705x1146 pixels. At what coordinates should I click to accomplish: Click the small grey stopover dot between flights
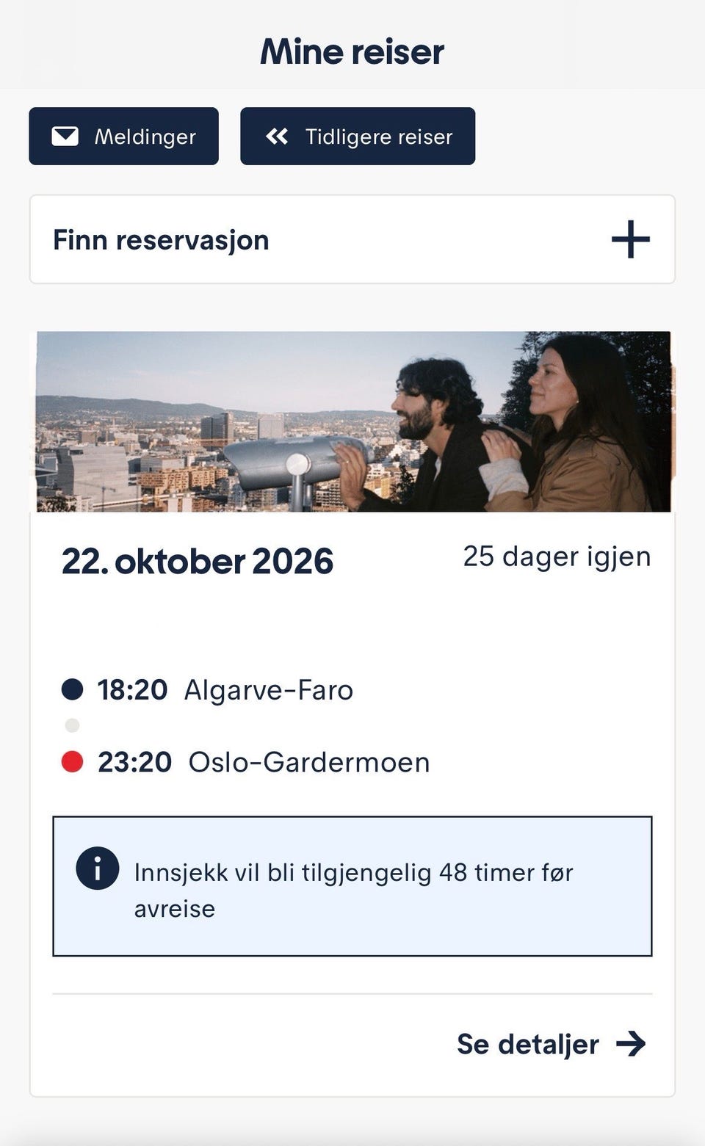72,725
